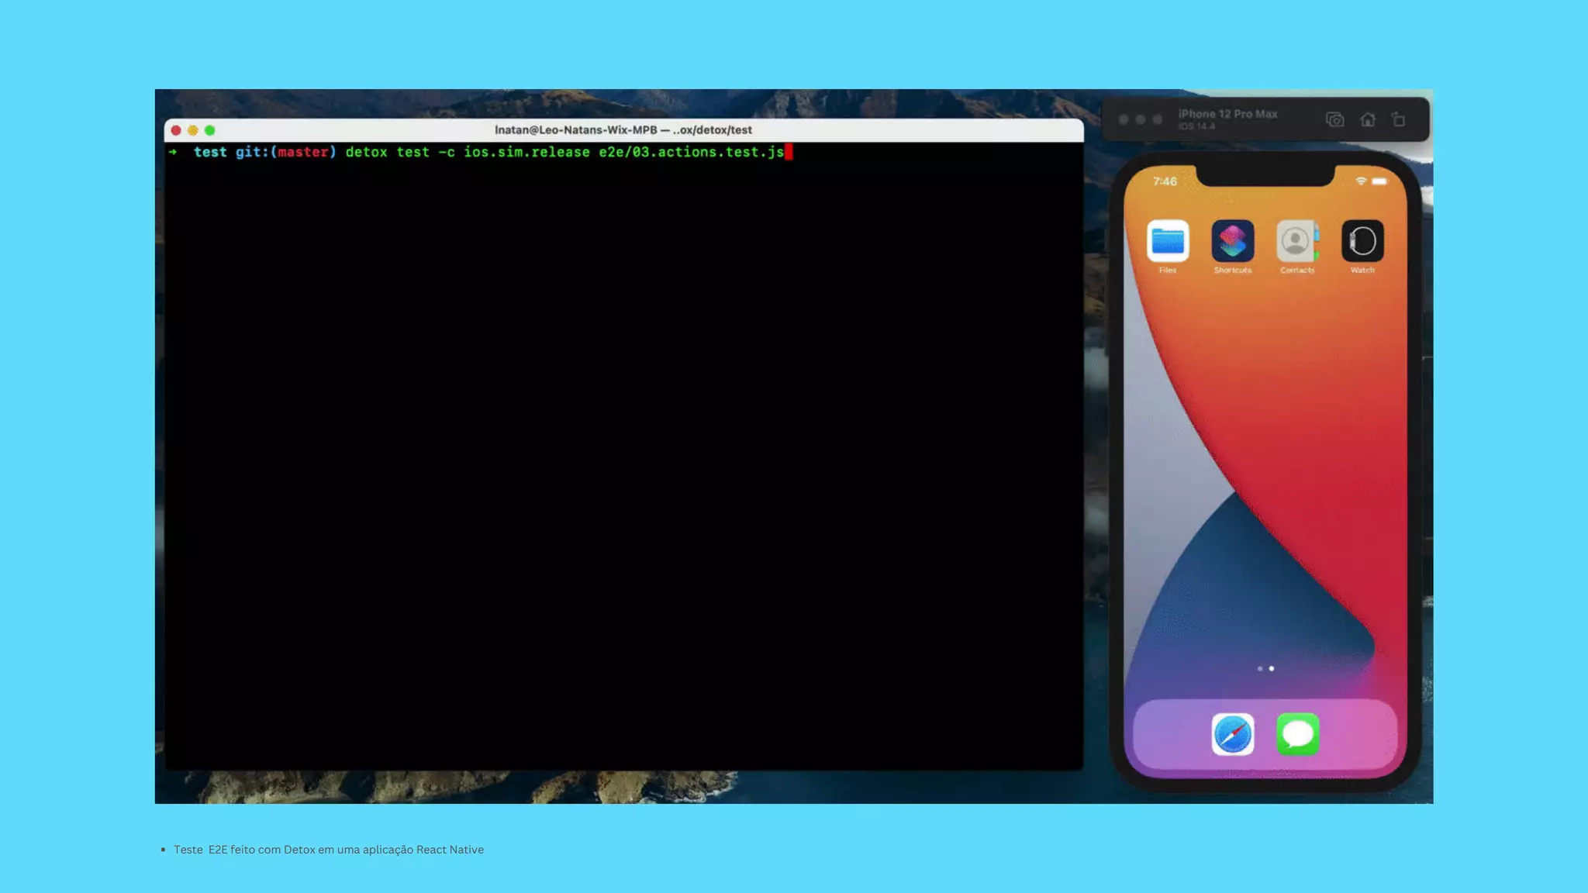Maximize the terminal window with green button
The height and width of the screenshot is (893, 1588).
coord(209,130)
